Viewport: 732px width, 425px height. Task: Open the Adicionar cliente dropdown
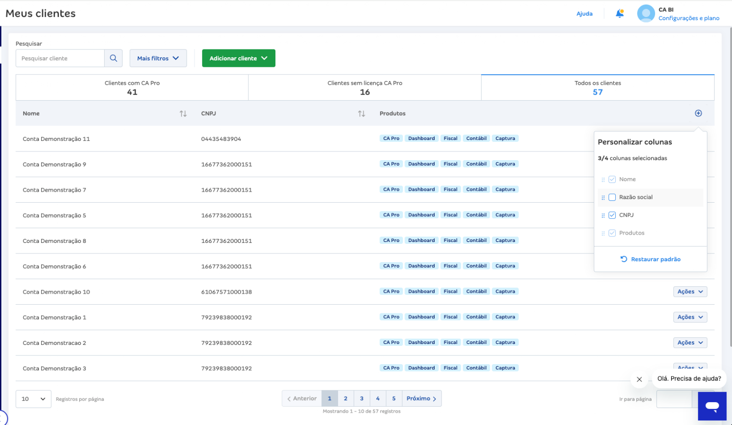tap(238, 58)
